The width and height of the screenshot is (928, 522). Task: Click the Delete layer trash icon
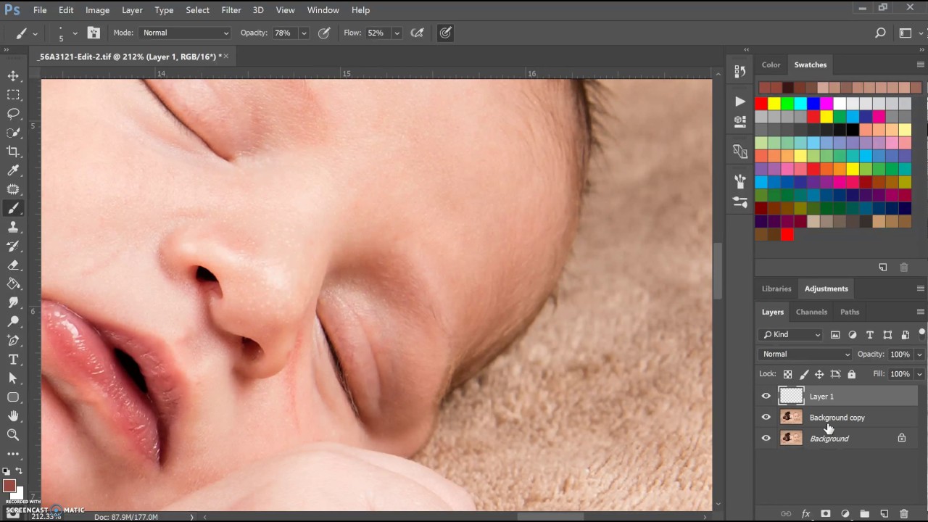point(903,514)
